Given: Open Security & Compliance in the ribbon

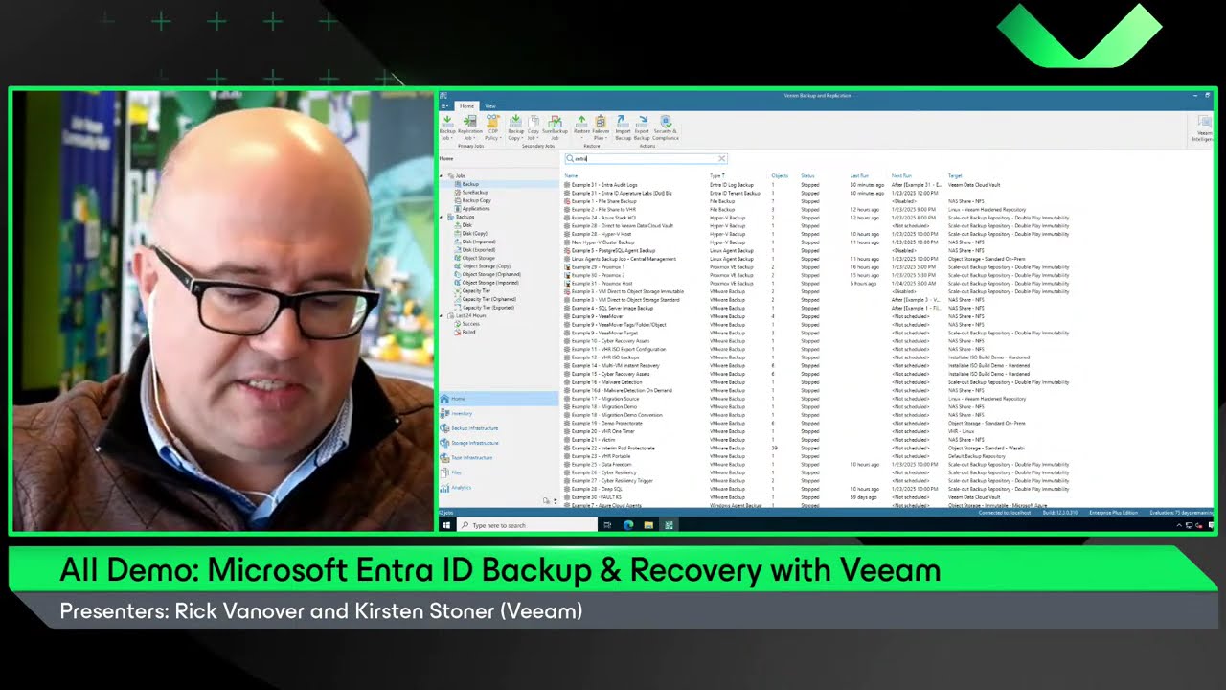Looking at the screenshot, I should 666,127.
